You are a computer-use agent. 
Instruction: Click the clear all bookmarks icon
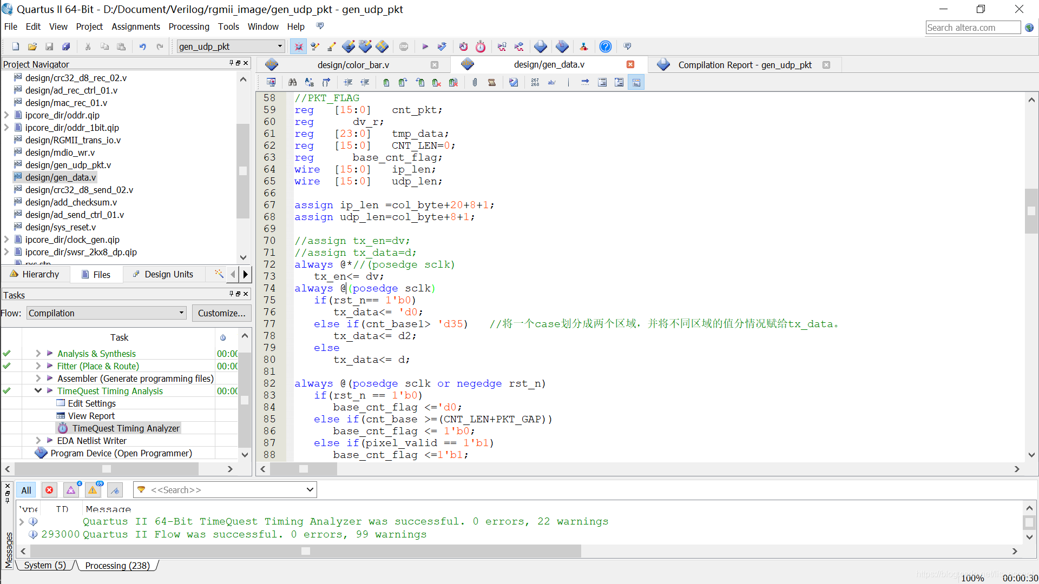[x=453, y=82]
